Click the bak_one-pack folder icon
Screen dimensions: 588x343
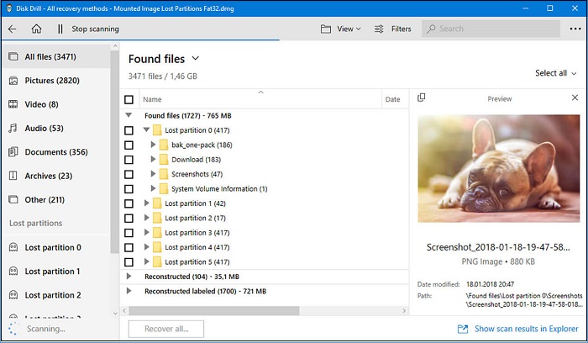coord(164,145)
